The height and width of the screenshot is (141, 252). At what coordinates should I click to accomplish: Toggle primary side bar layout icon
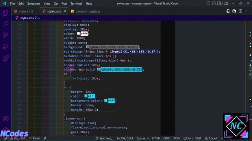coord(208,4)
